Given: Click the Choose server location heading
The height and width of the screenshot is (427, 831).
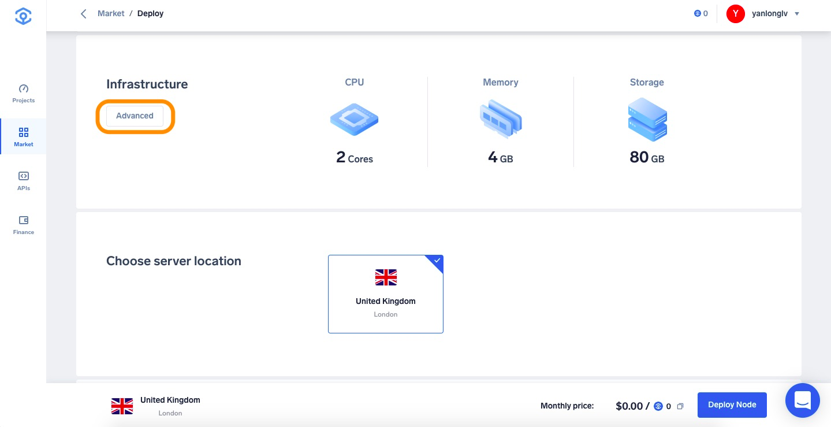Looking at the screenshot, I should (174, 261).
